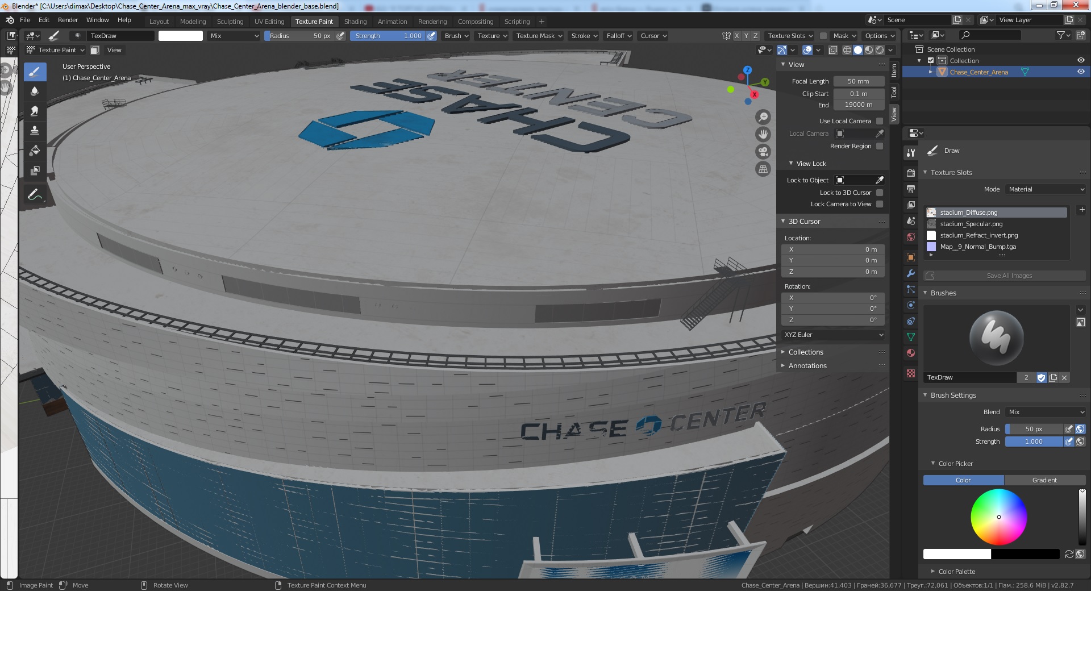Toggle the stencil Mask checkbox in header
This screenshot has width=1091, height=658.
(x=823, y=36)
